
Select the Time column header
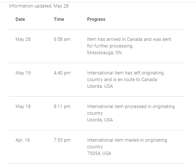pos(59,19)
